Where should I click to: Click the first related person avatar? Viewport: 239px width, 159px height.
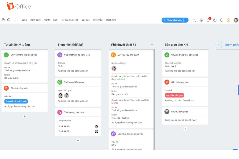60,96
